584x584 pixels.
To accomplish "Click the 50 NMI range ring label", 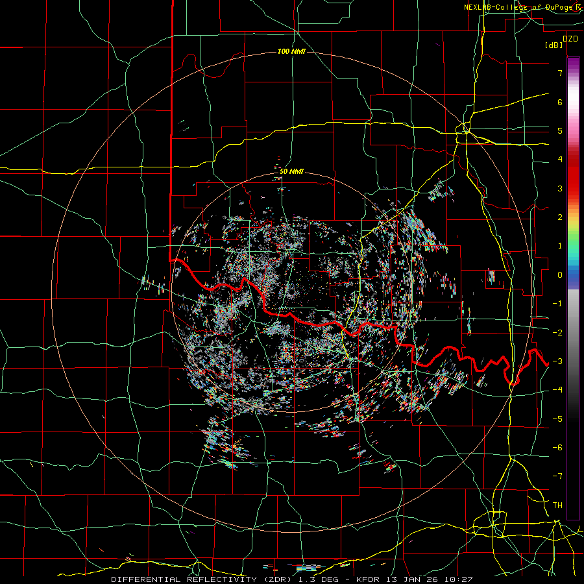I will pyautogui.click(x=291, y=171).
